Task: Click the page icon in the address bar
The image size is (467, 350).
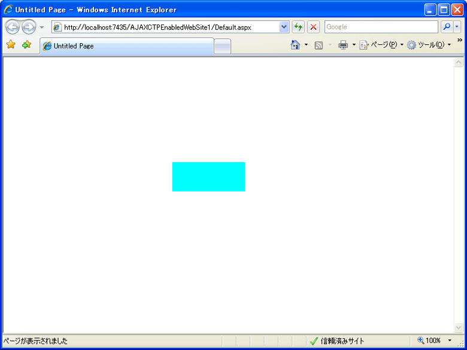Action: [57, 28]
